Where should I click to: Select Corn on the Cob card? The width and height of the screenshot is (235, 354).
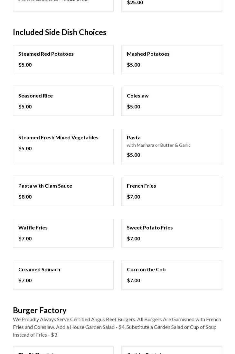(x=171, y=275)
